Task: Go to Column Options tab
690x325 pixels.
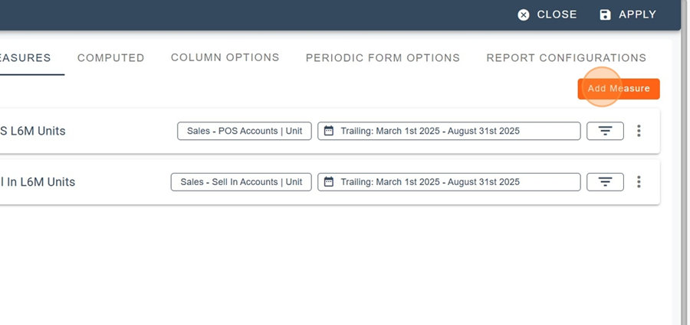Action: point(225,57)
